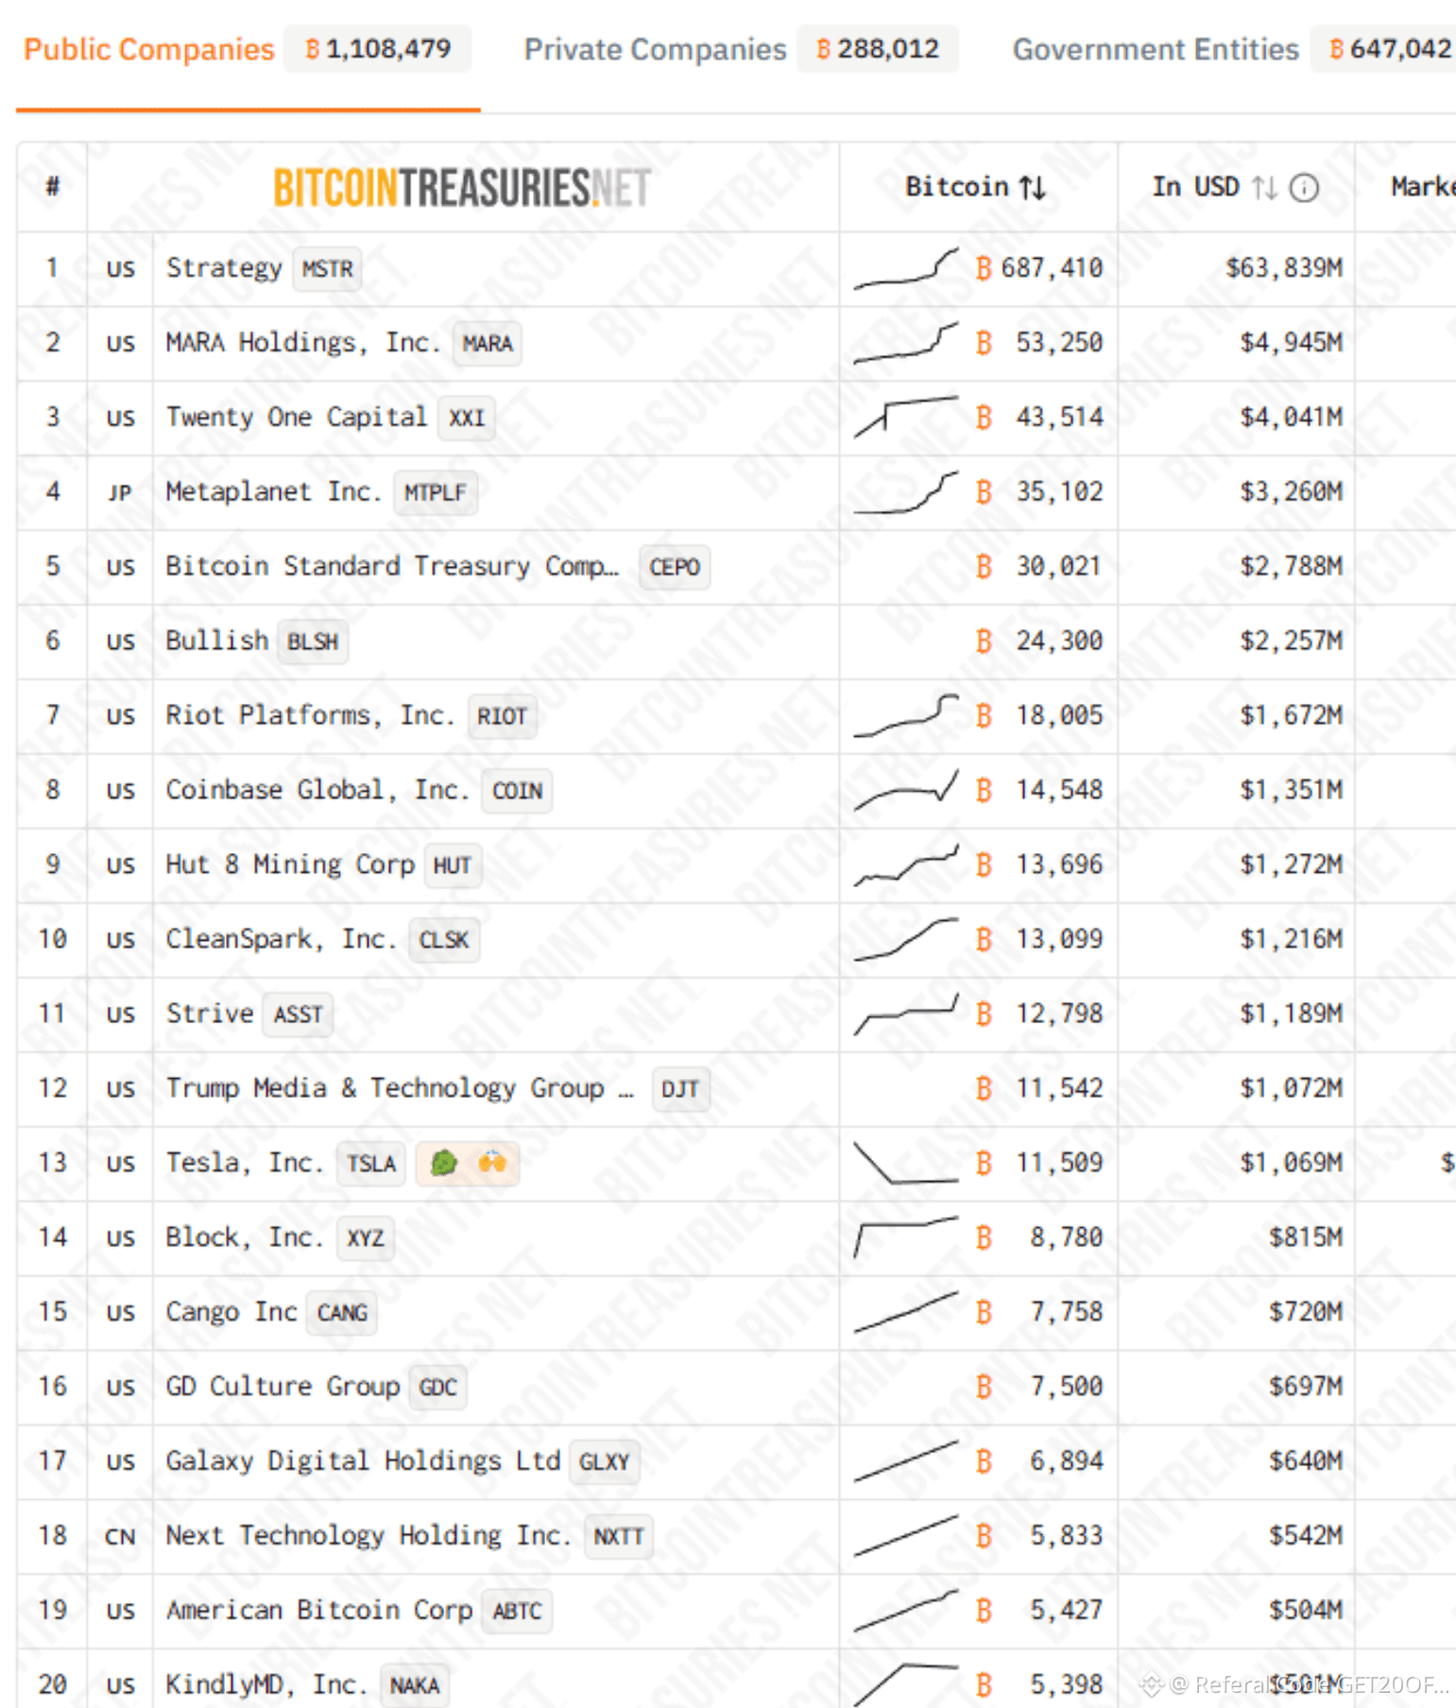Click the BLSH ticker badge
Screen dimensions: 1456x1708
pos(313,642)
